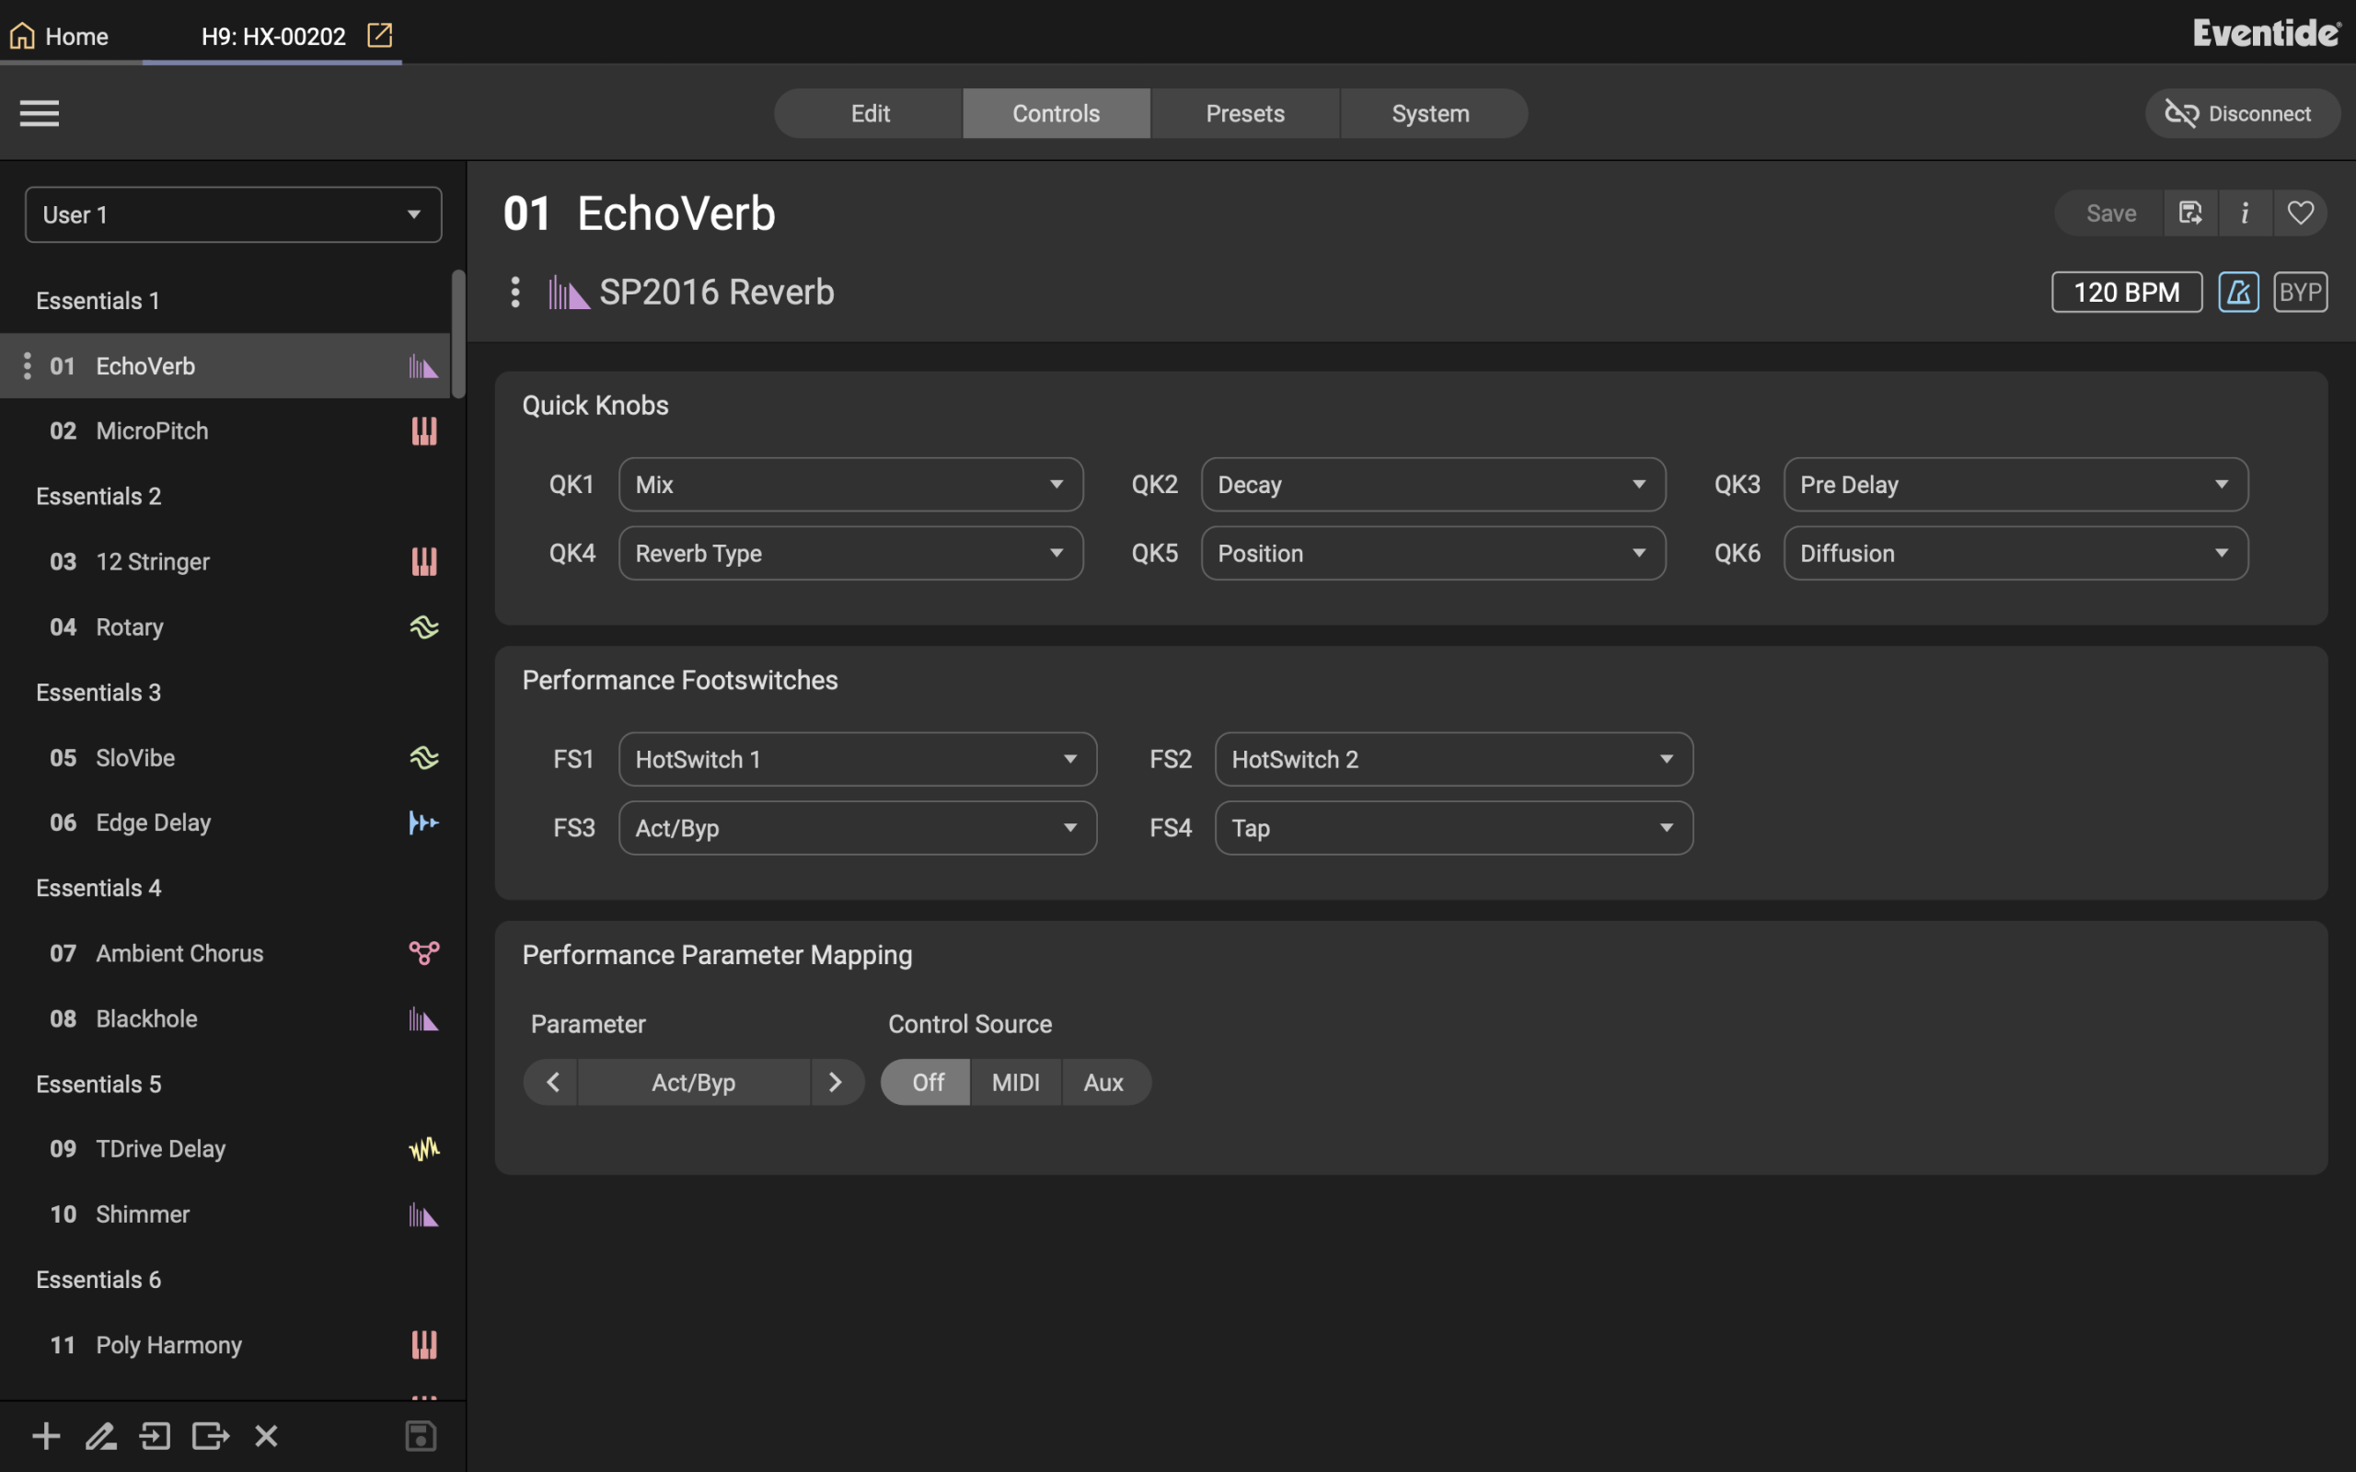Image resolution: width=2356 pixels, height=1472 pixels.
Task: Toggle the tempo metronome button
Action: tap(2238, 292)
